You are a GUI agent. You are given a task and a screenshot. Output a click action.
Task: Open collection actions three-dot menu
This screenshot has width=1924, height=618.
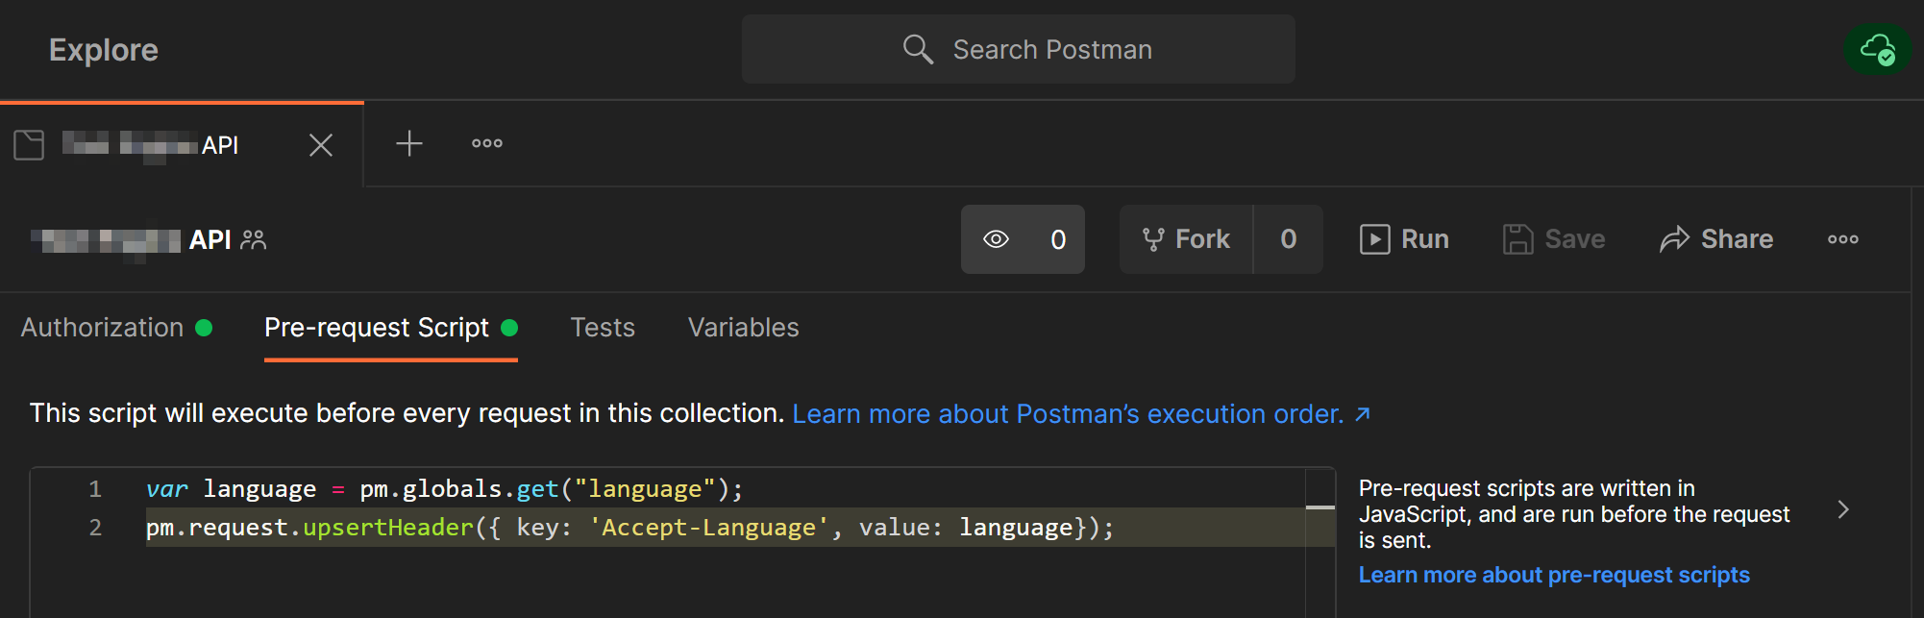(x=1843, y=239)
